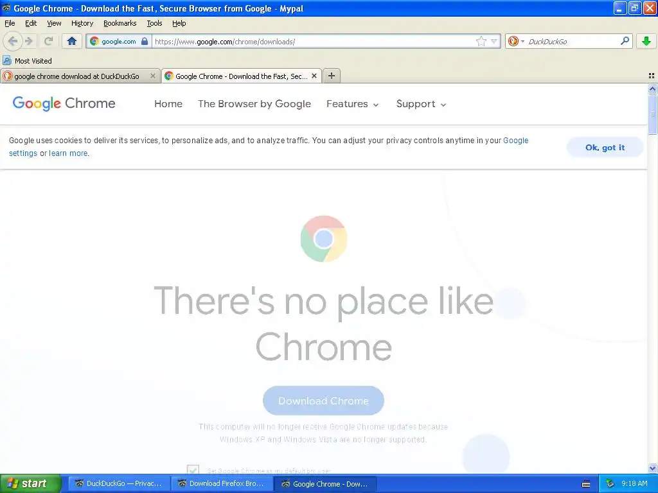Image resolution: width=658 pixels, height=493 pixels.
Task: Dismiss cookies with Ok, got it
Action: coord(605,148)
